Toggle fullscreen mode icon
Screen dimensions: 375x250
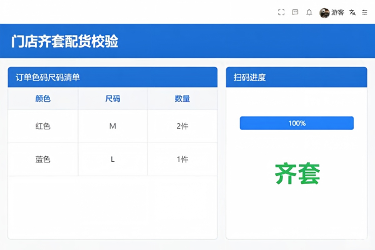coord(281,12)
